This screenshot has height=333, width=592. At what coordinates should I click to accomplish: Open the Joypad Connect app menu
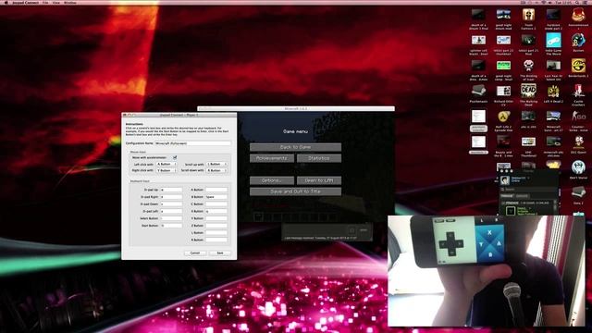pos(25,3)
